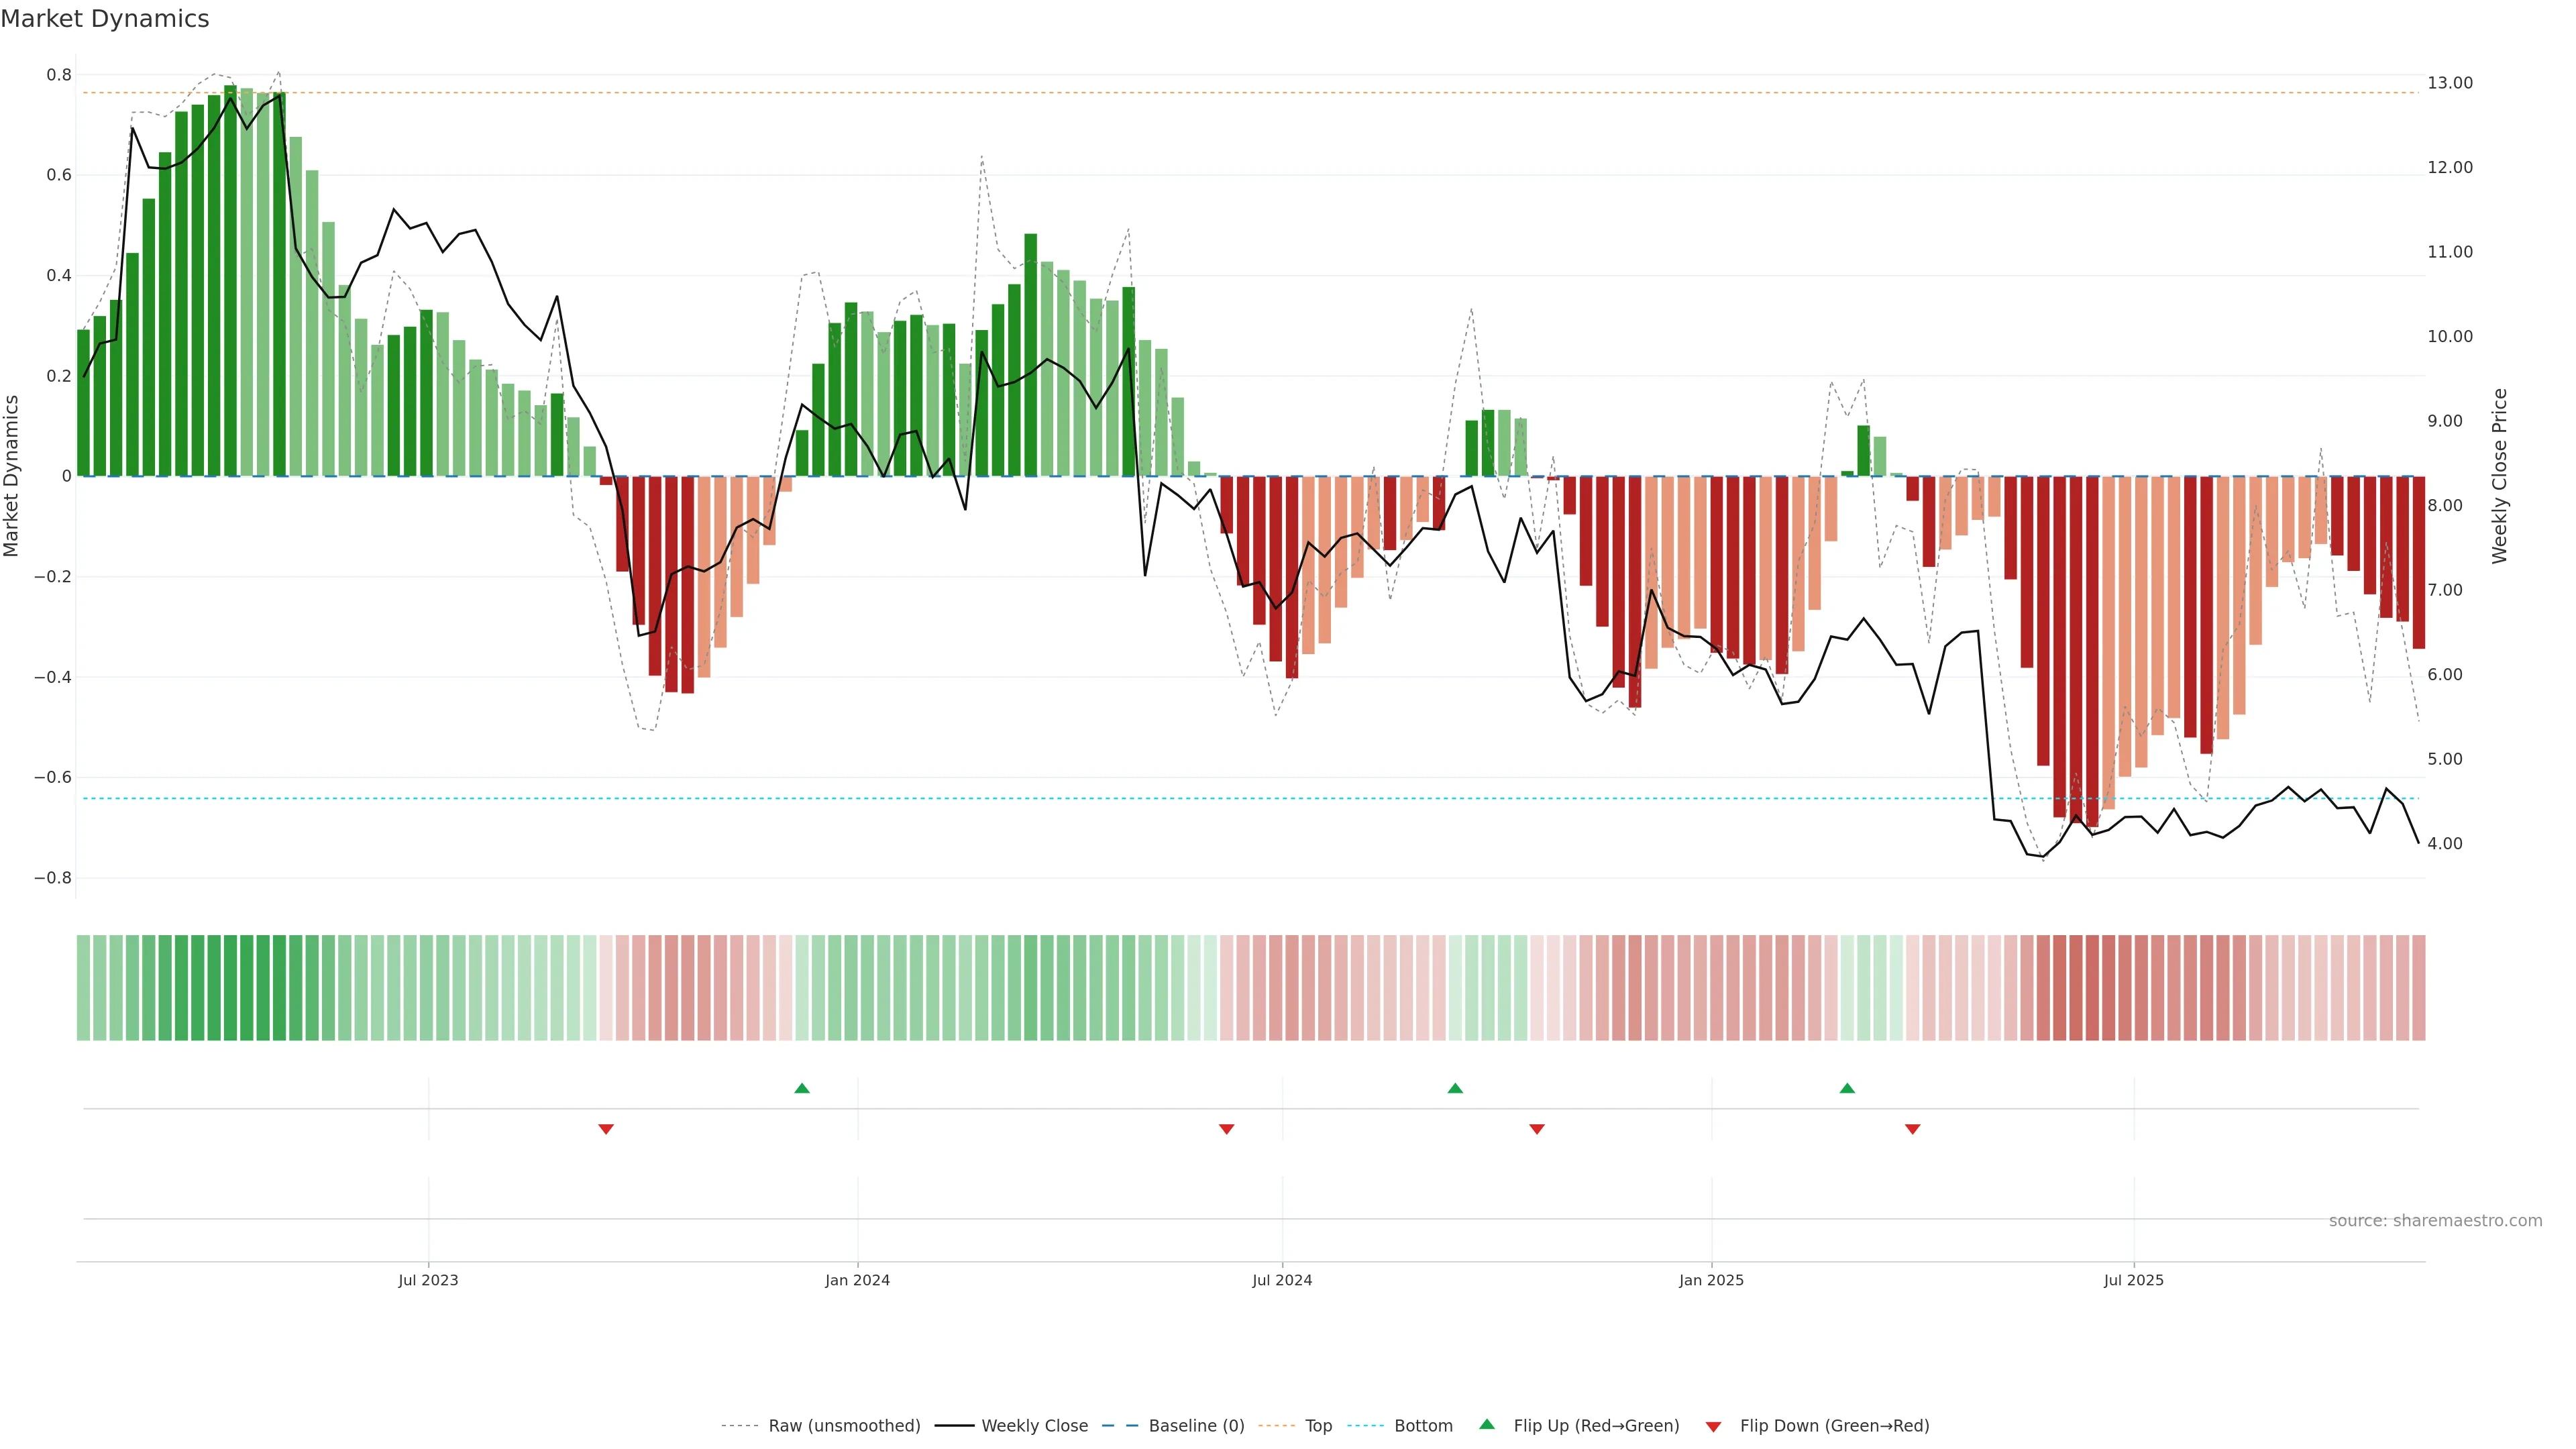The width and height of the screenshot is (2576, 1449).
Task: Click the Flip Up legend triangle icon
Action: [x=1487, y=1424]
